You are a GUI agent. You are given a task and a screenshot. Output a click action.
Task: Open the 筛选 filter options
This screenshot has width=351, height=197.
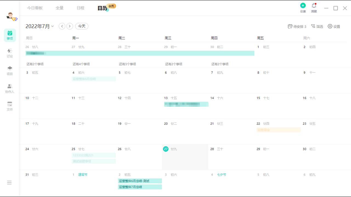pos(317,26)
